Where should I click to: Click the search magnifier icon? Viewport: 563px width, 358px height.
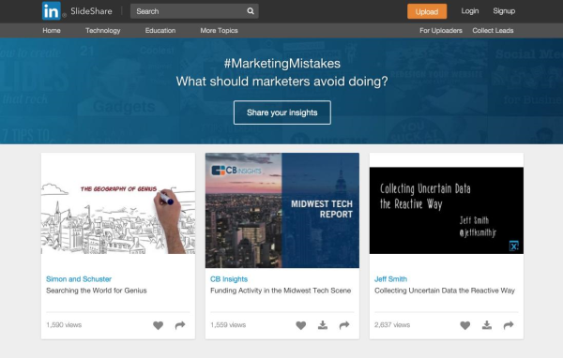(251, 11)
